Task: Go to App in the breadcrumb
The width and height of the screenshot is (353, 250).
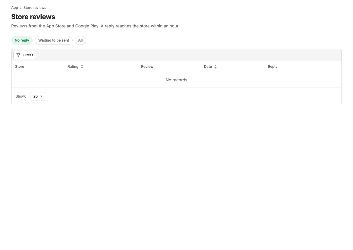Action: tap(15, 8)
